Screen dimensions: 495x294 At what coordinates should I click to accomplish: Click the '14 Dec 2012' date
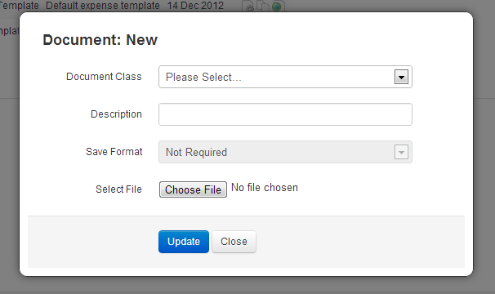pos(195,6)
